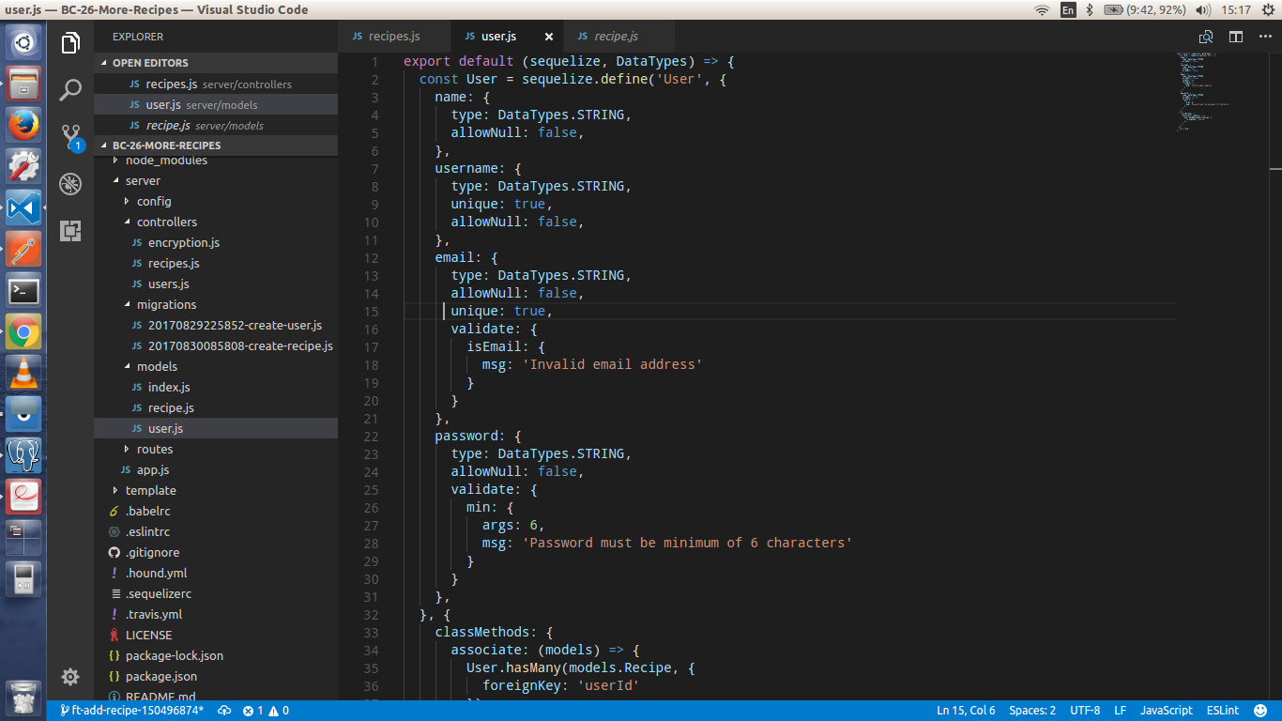
Task: Open encryption.js in the file tree
Action: click(x=183, y=242)
